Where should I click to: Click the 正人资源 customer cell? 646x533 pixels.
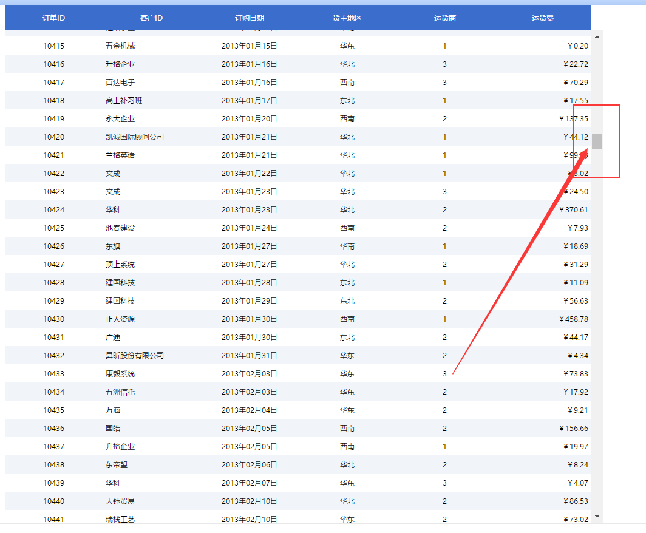[x=120, y=319]
